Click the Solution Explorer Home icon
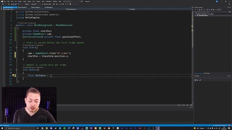 [x=199, y=10]
